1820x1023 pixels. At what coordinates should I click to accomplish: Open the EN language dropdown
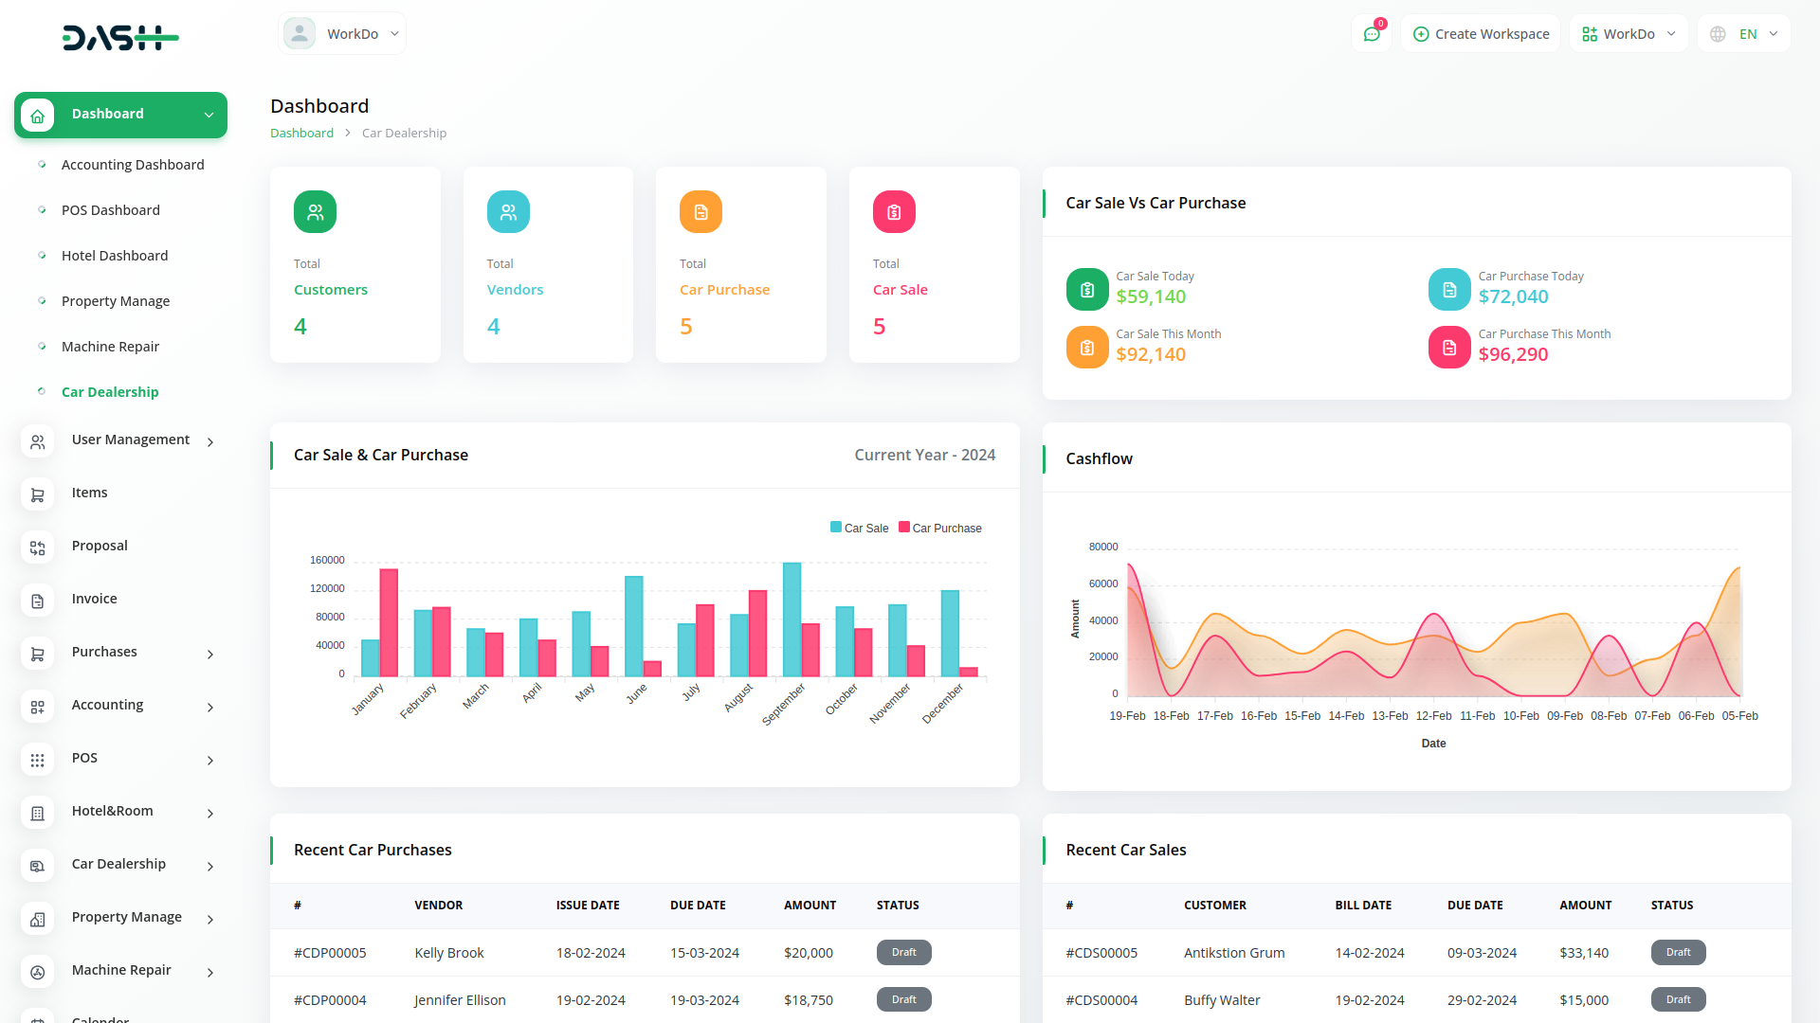click(1744, 34)
